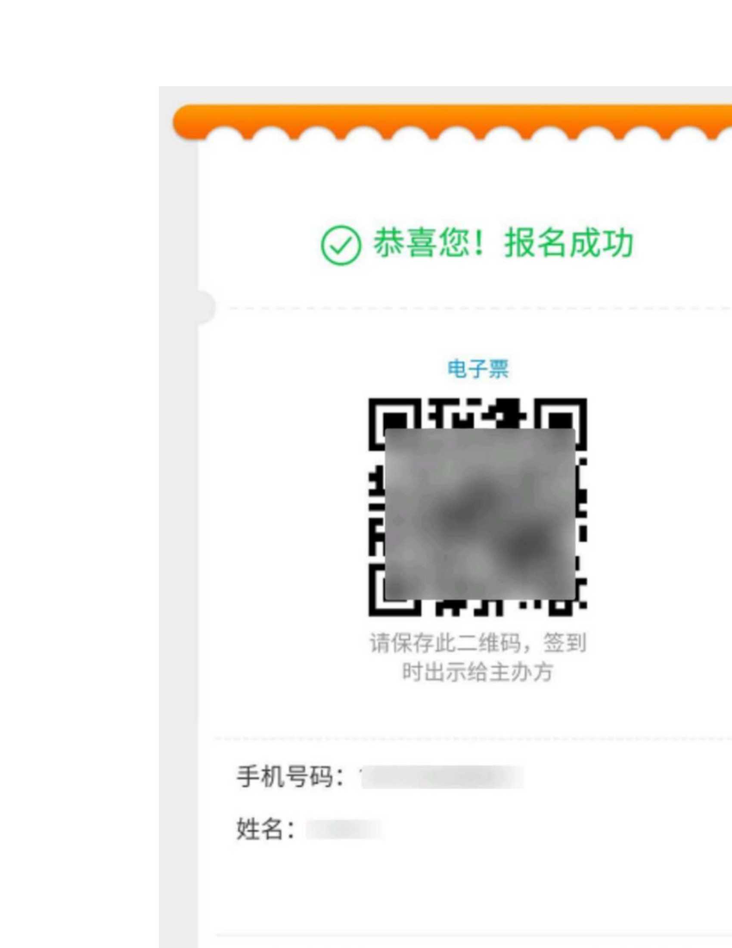The image size is (732, 948).
Task: Select the 时出示给主办方 caption line
Action: point(478,672)
